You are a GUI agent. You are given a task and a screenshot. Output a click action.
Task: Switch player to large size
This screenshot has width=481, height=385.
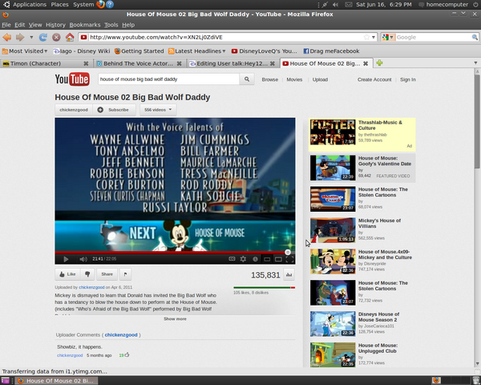click(278, 259)
